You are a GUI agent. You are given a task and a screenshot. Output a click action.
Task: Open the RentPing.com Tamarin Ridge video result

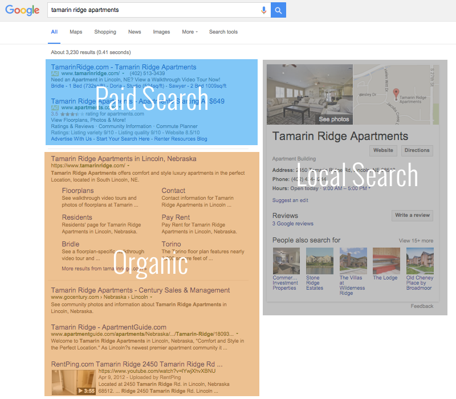click(x=137, y=364)
